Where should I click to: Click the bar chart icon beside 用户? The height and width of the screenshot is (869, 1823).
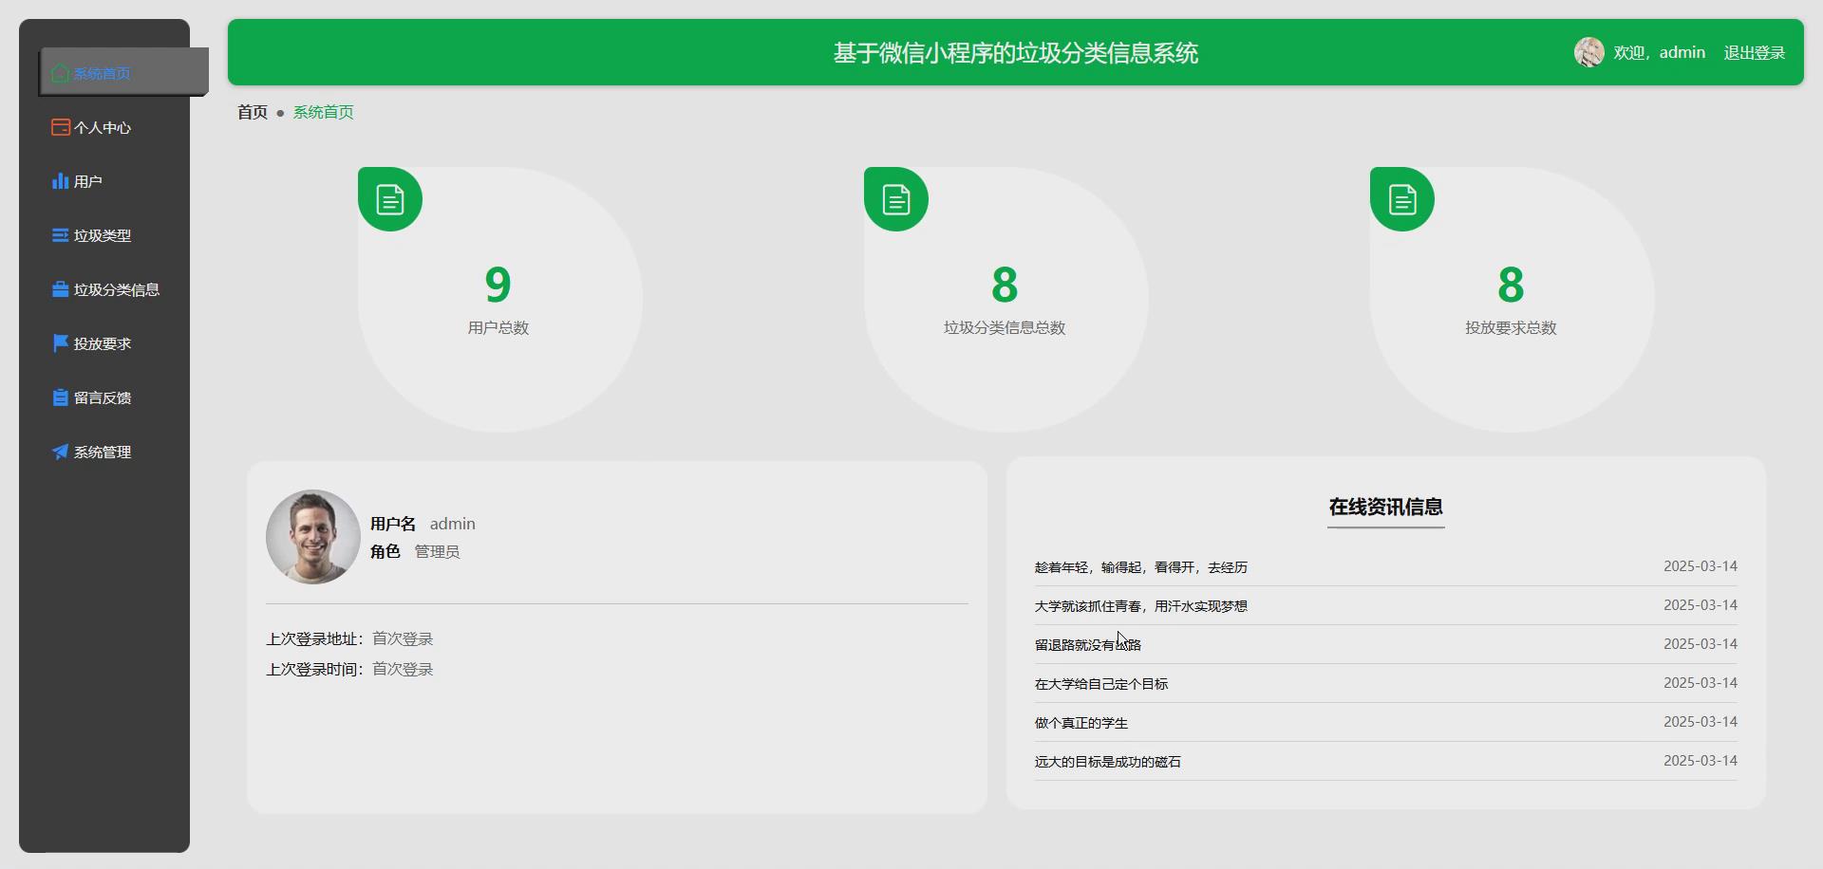(x=61, y=180)
